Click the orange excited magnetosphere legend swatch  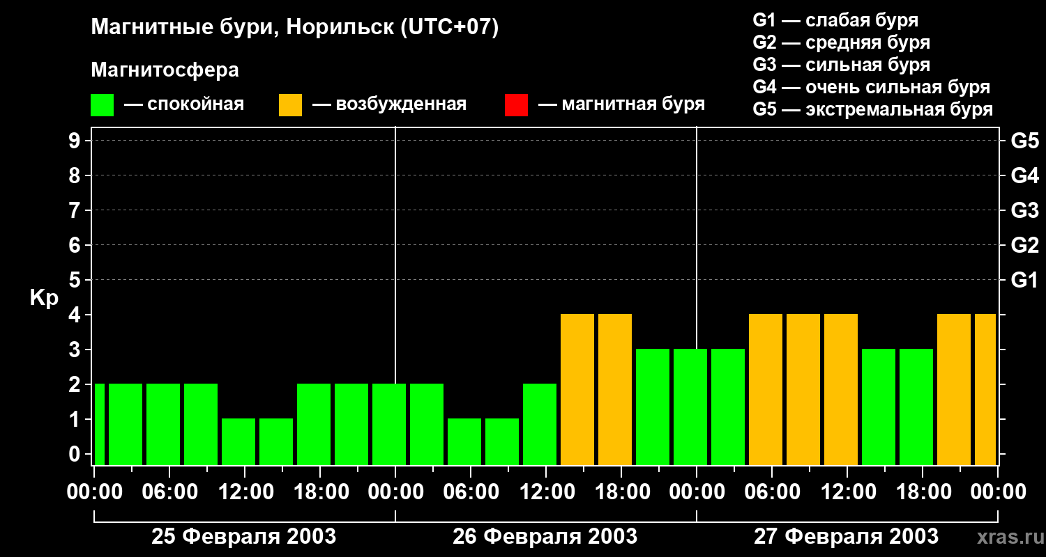coord(290,105)
